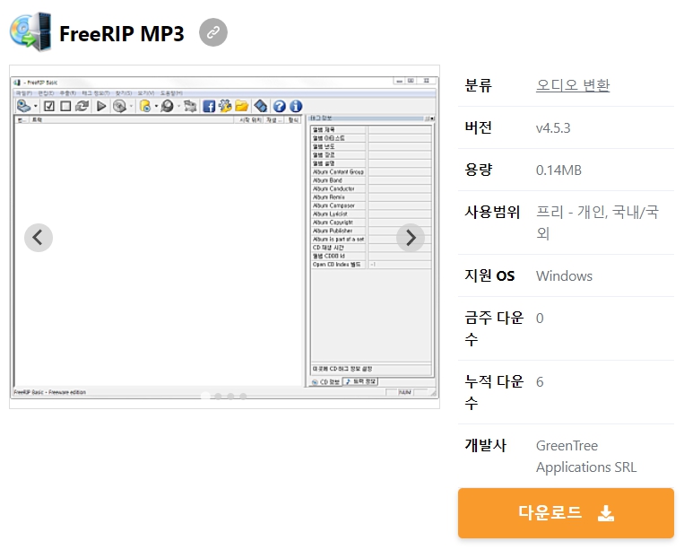This screenshot has width=684, height=550.
Task: Click the yellow folder icon in the FreeRIP toolbar
Action: (x=242, y=106)
